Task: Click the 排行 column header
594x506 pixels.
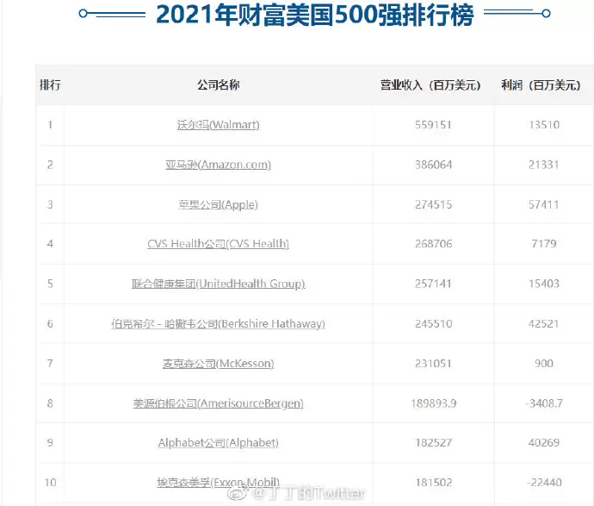Action: (x=50, y=85)
